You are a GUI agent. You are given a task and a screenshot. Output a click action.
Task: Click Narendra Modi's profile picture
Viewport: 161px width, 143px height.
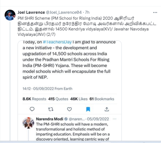(x=28, y=123)
